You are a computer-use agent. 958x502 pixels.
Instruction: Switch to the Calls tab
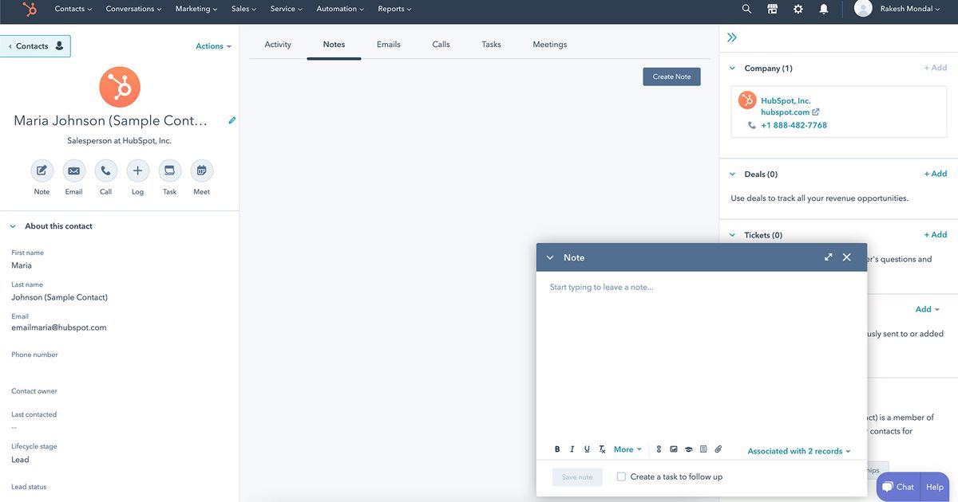[441, 45]
